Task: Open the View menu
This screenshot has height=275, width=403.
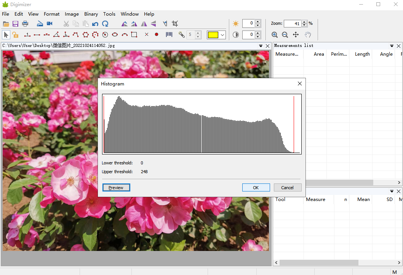Action: click(33, 14)
